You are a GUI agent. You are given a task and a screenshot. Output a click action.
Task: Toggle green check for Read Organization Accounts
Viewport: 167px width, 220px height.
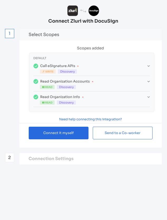36,81
